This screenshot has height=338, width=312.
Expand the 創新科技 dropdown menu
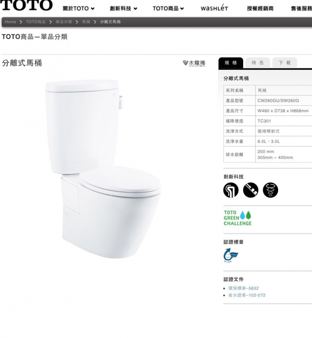click(x=123, y=8)
